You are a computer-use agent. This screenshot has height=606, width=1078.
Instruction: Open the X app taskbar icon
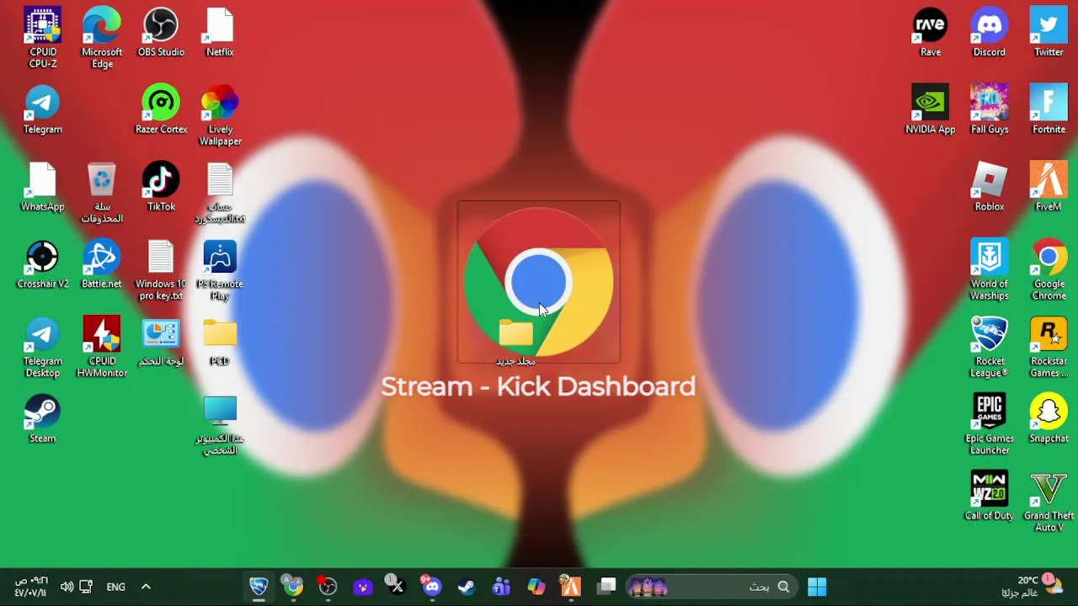click(x=396, y=587)
